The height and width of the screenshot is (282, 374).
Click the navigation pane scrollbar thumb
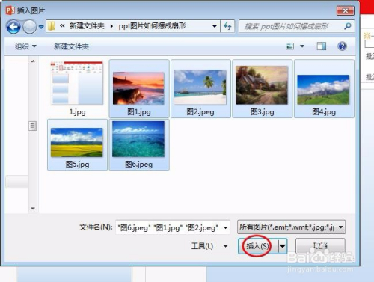pos(33,126)
